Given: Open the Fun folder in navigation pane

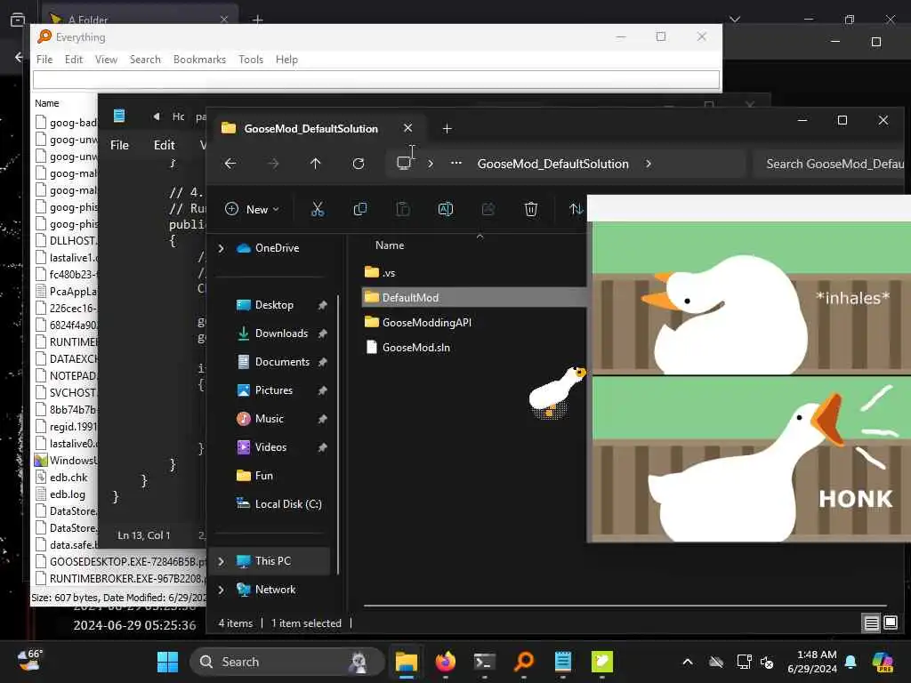Looking at the screenshot, I should click(263, 476).
